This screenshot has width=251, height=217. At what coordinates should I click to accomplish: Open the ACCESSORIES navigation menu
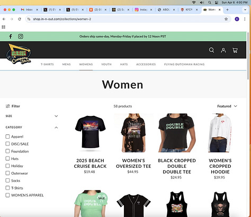[146, 64]
